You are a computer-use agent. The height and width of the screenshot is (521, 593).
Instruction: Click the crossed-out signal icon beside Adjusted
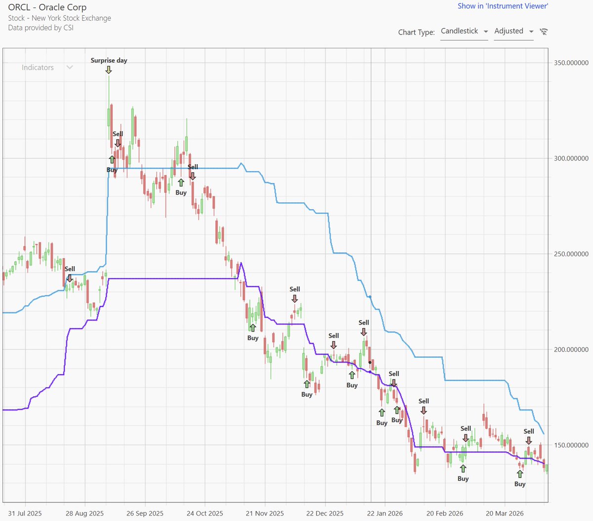tap(544, 32)
